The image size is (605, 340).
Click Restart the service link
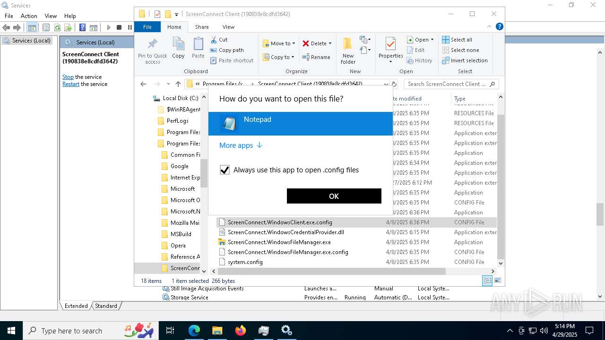click(x=71, y=84)
